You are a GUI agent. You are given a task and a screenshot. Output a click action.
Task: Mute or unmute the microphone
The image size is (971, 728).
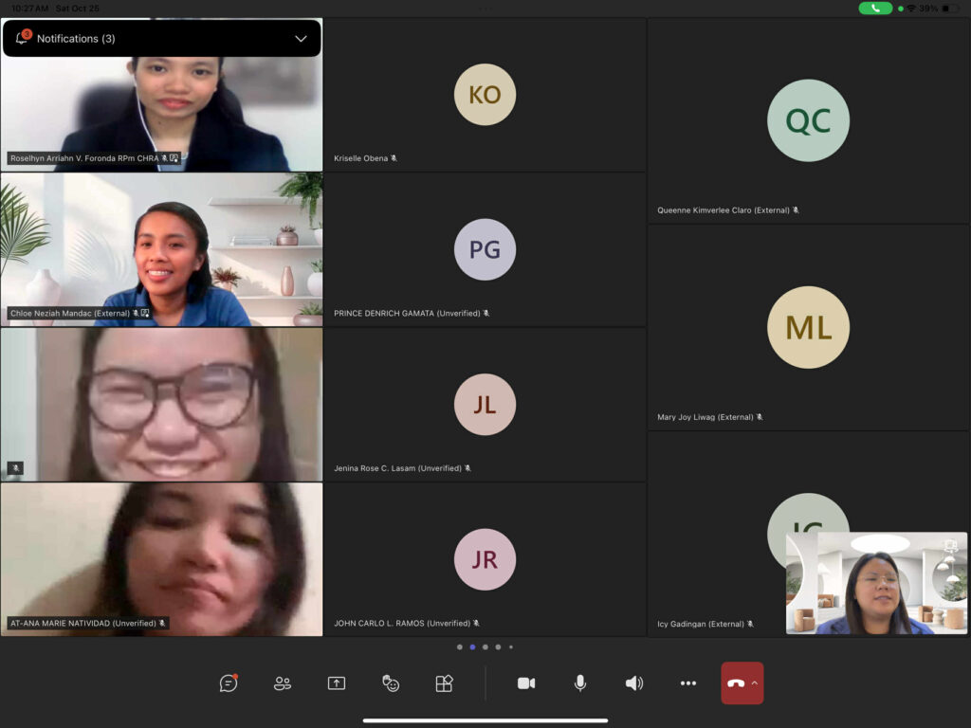(580, 682)
